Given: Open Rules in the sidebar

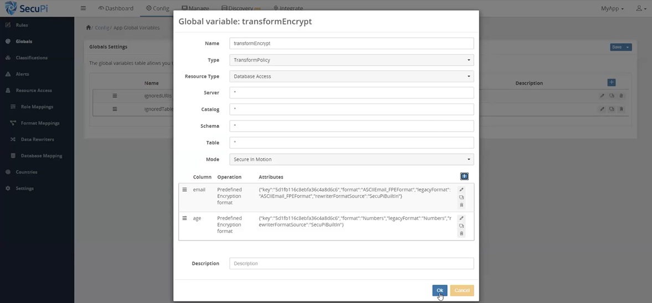Looking at the screenshot, I should (x=22, y=25).
